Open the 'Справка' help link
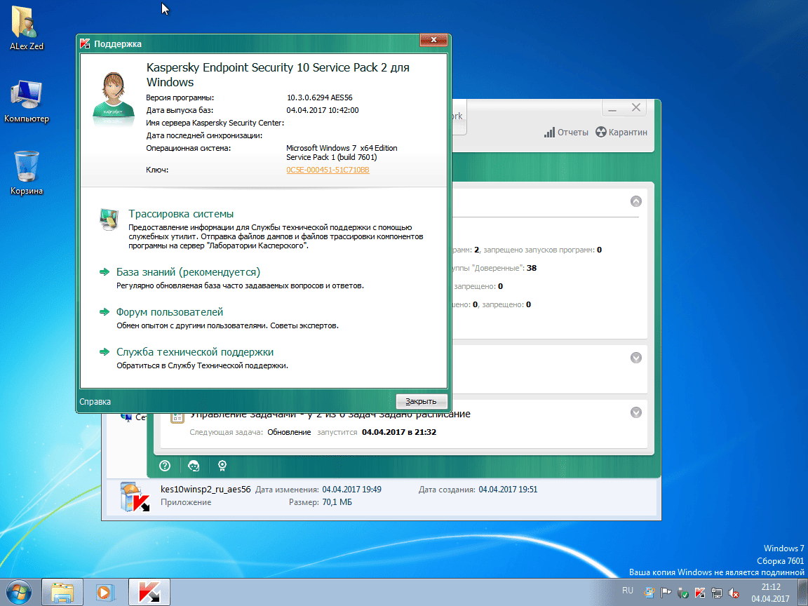This screenshot has height=606, width=808. (x=95, y=402)
